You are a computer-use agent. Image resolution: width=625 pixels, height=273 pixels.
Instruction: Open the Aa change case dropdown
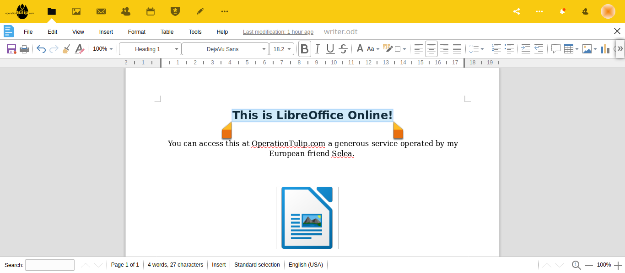point(373,49)
